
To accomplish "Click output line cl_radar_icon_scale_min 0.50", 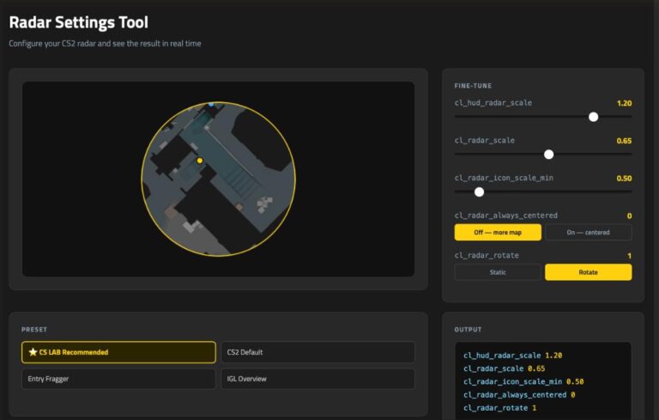I will [x=523, y=381].
